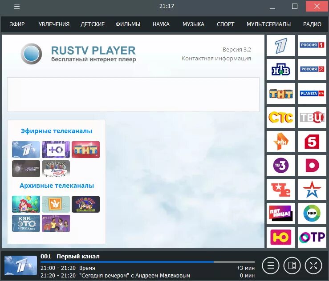Open the ДЕТСКИЕ category
The image size is (329, 281).
(x=93, y=24)
